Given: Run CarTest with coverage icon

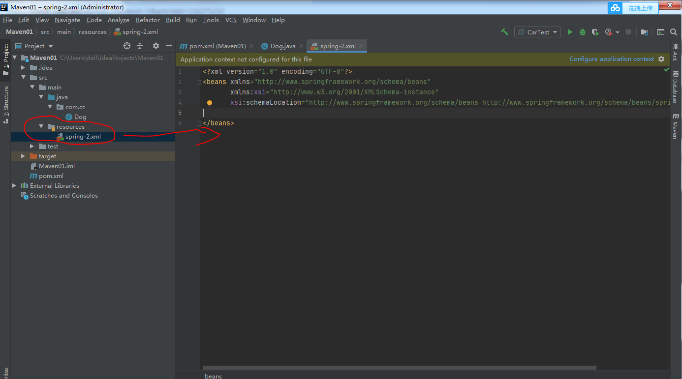Looking at the screenshot, I should [595, 32].
